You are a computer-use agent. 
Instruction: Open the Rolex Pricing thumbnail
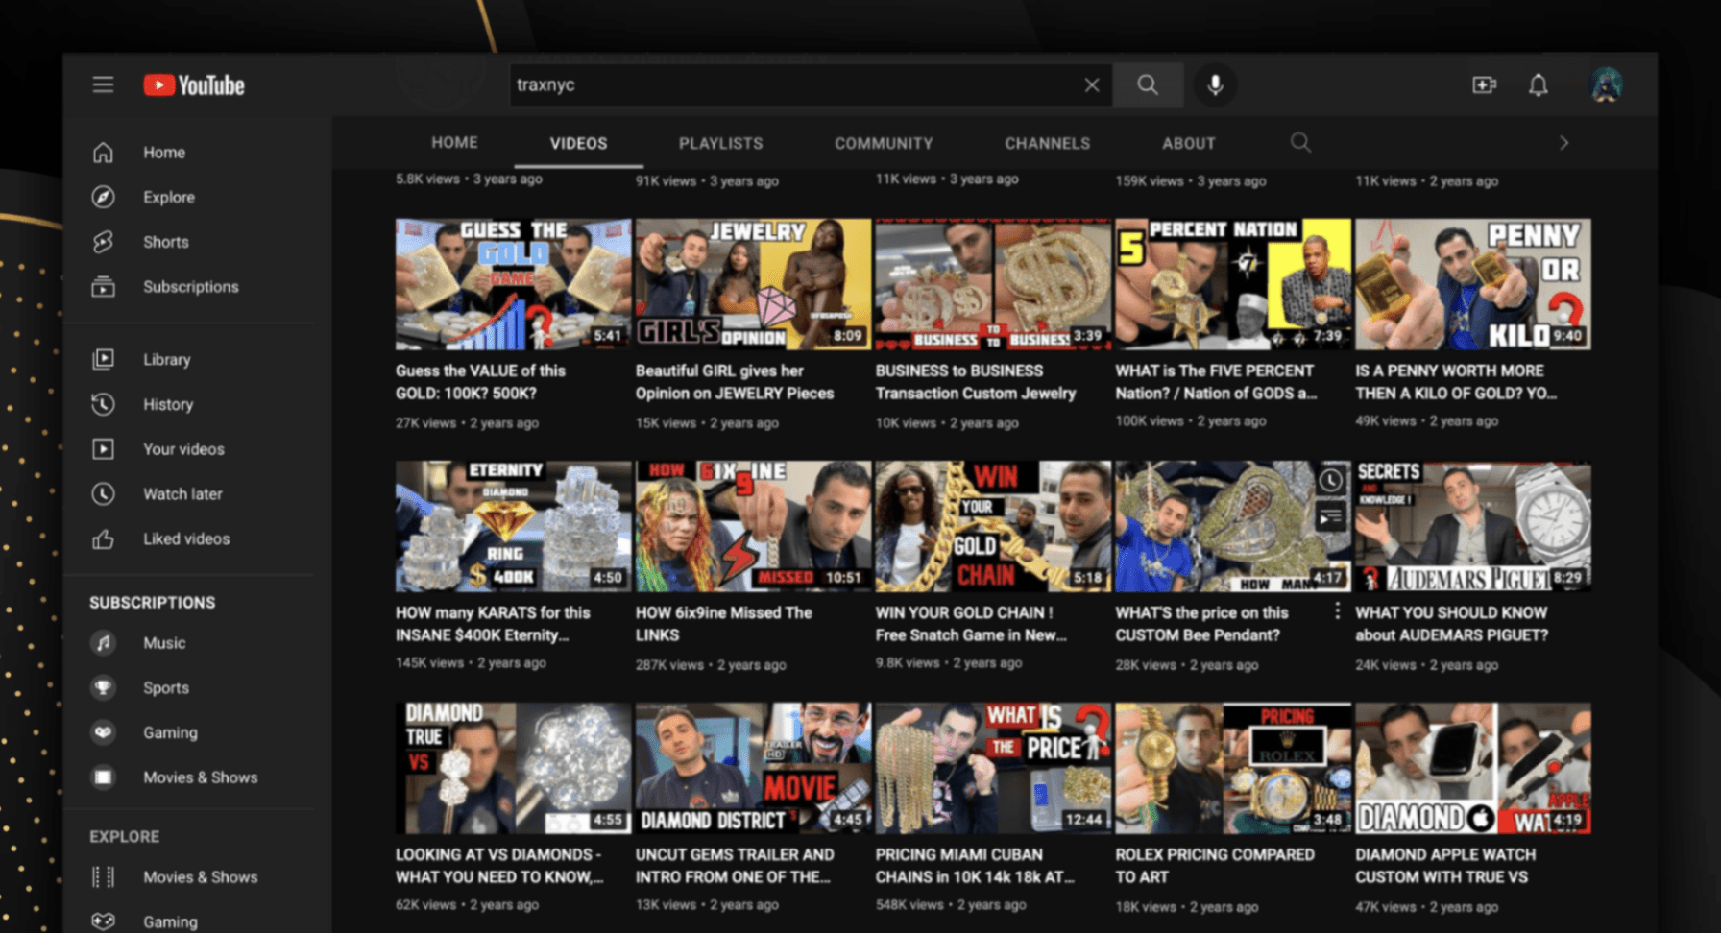coord(1233,768)
